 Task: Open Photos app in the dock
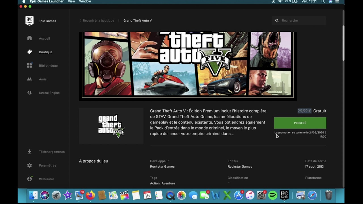[x=181, y=195]
